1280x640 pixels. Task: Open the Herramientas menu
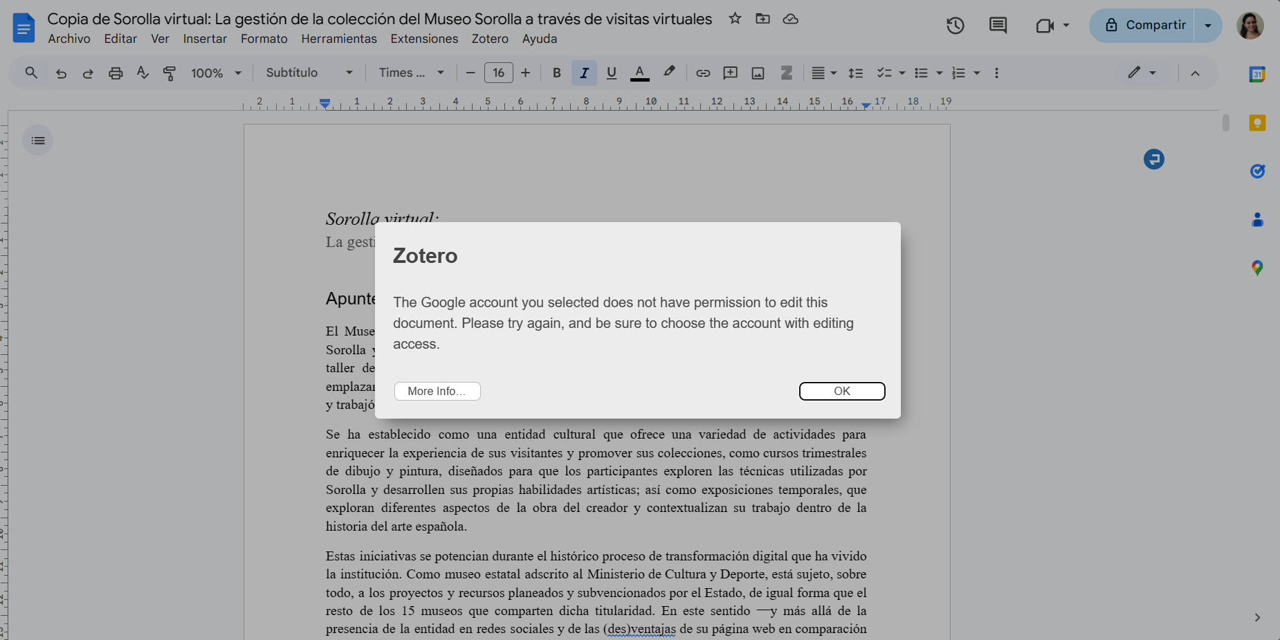point(339,39)
